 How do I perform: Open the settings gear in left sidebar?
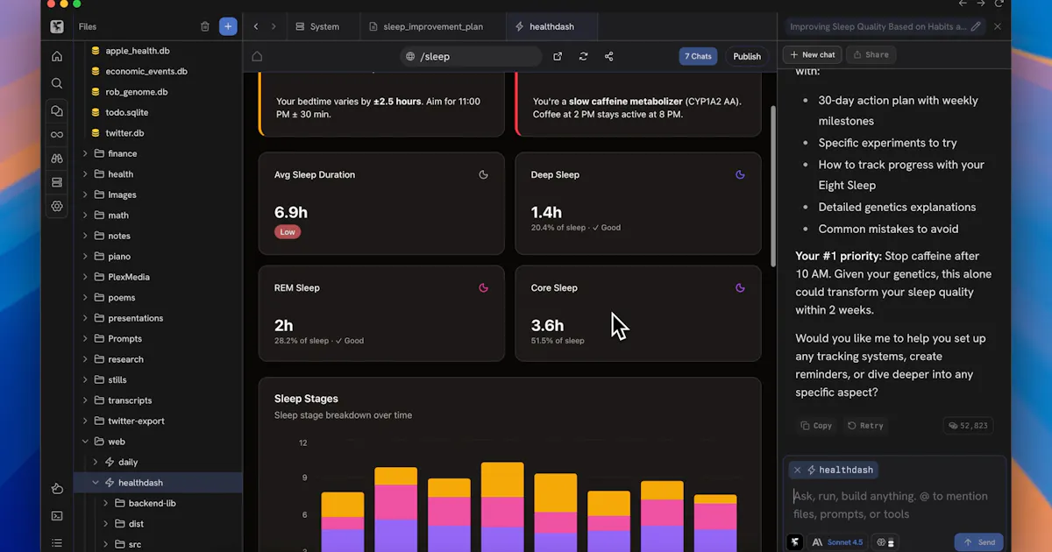click(57, 207)
